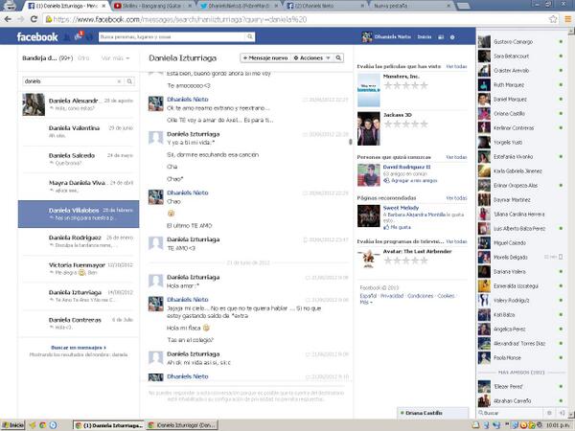The image size is (575, 431).
Task: Open the Acciones dropdown
Action: [x=312, y=57]
